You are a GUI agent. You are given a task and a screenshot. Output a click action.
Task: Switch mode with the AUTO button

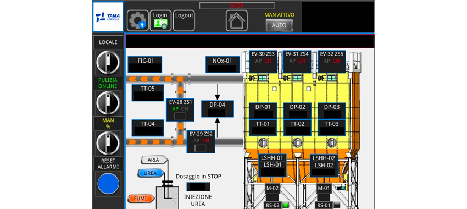click(279, 25)
